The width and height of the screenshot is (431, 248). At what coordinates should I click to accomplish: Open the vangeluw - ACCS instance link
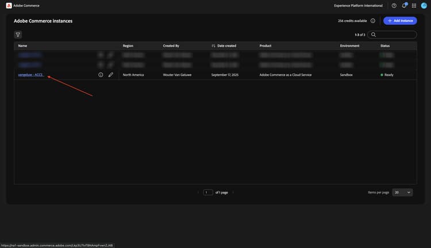click(x=31, y=75)
